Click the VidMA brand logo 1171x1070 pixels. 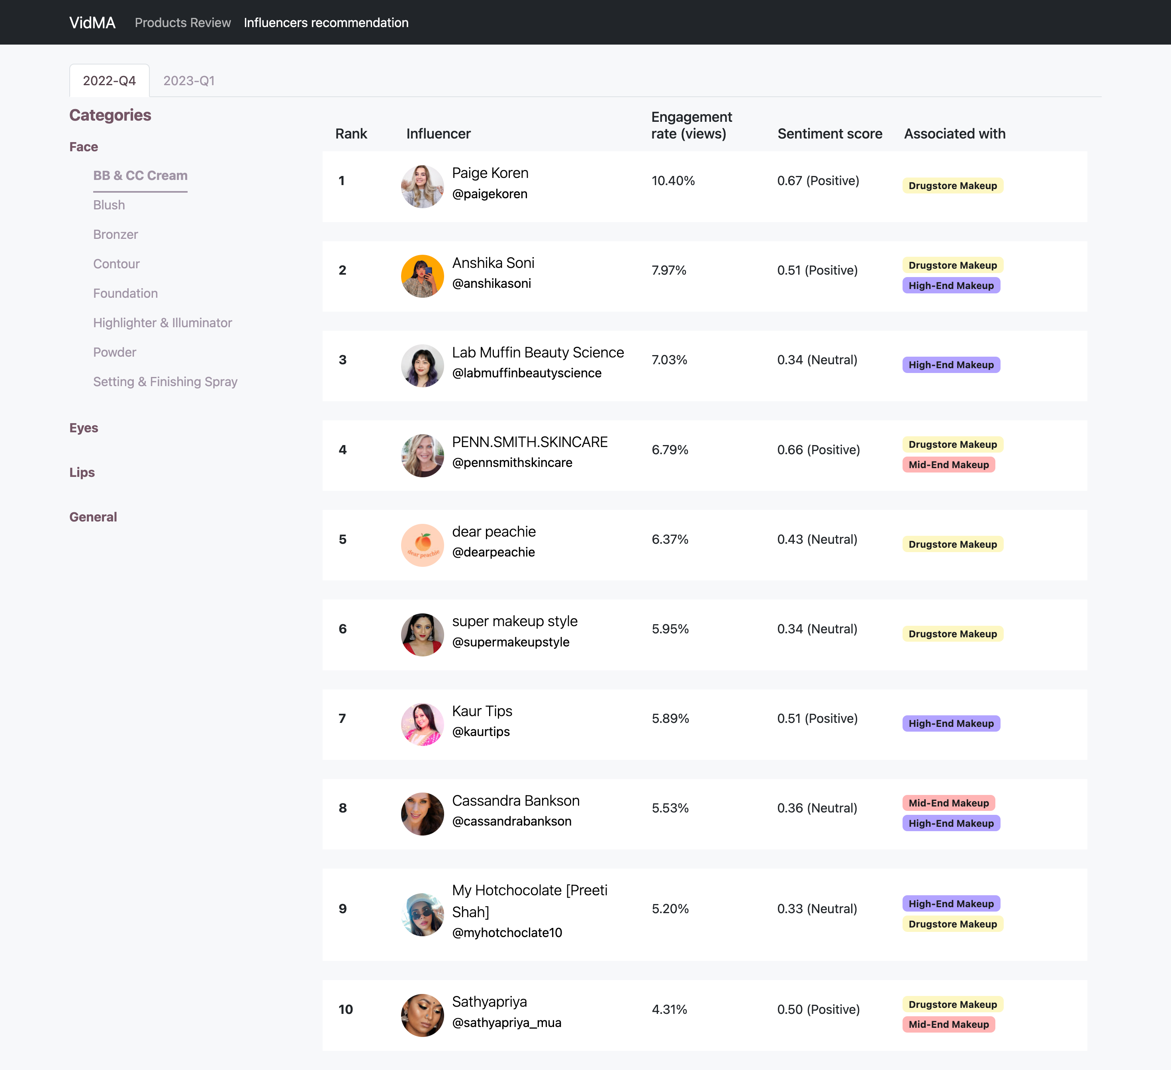[92, 23]
